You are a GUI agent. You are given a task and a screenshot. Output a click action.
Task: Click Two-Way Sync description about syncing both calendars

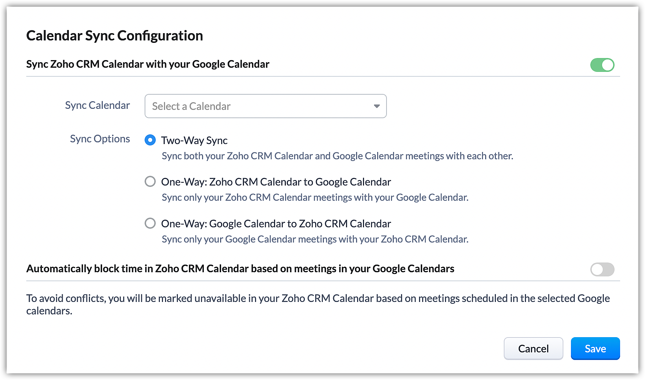pyautogui.click(x=337, y=156)
